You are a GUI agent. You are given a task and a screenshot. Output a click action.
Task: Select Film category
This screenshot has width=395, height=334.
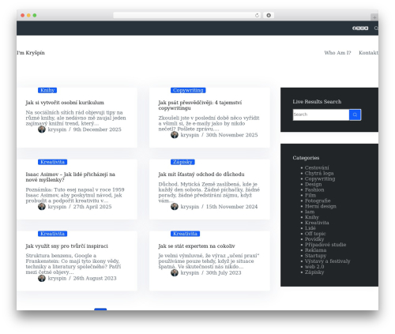[310, 195]
